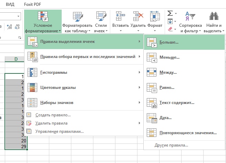This screenshot has width=226, height=163.
Task: Open Другие правила… option
Action: click(184, 145)
